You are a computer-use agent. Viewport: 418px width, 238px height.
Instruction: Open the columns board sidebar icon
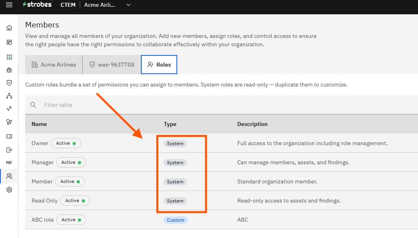[x=9, y=150]
